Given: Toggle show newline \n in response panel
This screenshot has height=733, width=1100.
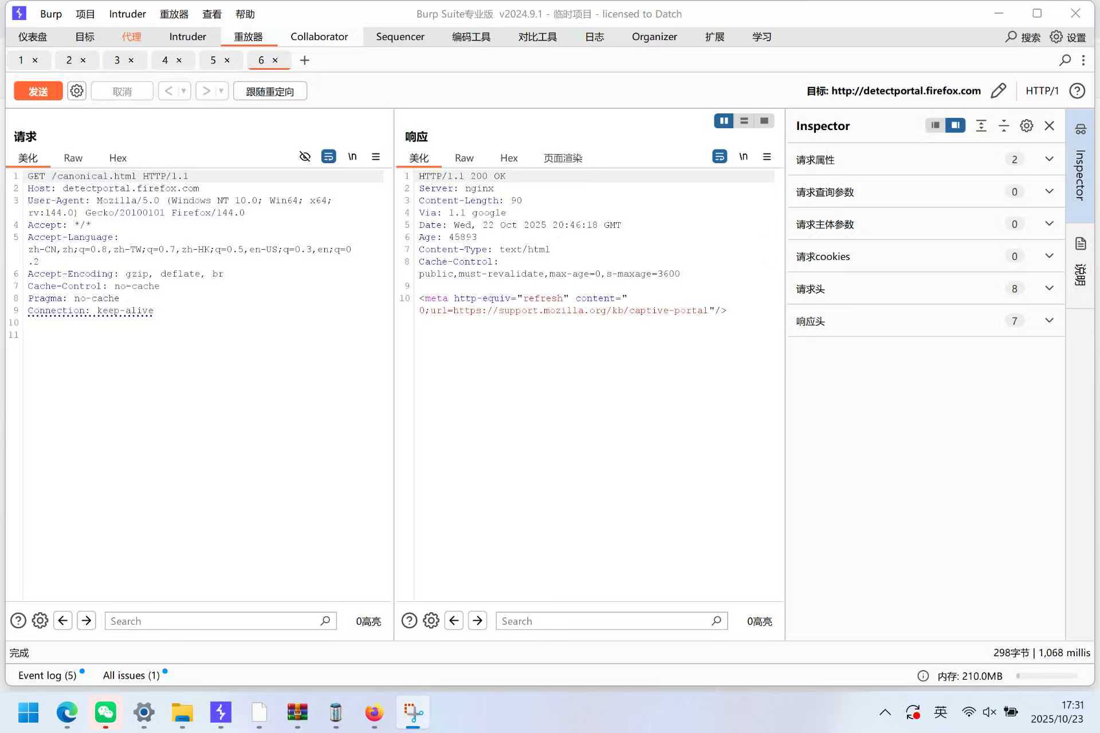Looking at the screenshot, I should point(743,156).
